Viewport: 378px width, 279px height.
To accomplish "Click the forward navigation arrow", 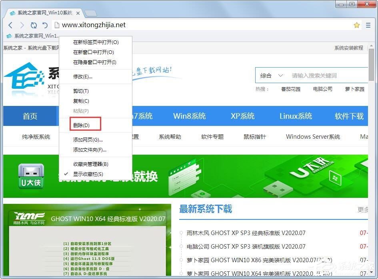I will [22, 25].
